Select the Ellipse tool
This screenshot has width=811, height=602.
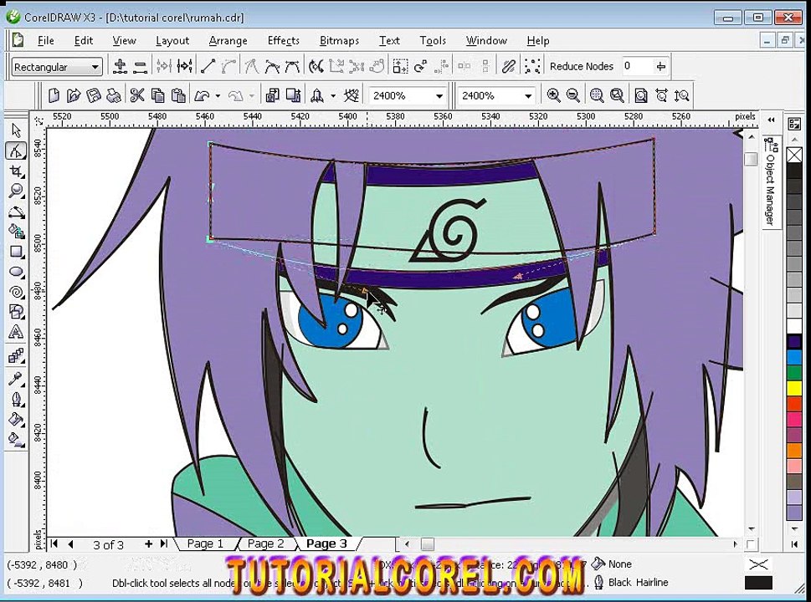[16, 273]
